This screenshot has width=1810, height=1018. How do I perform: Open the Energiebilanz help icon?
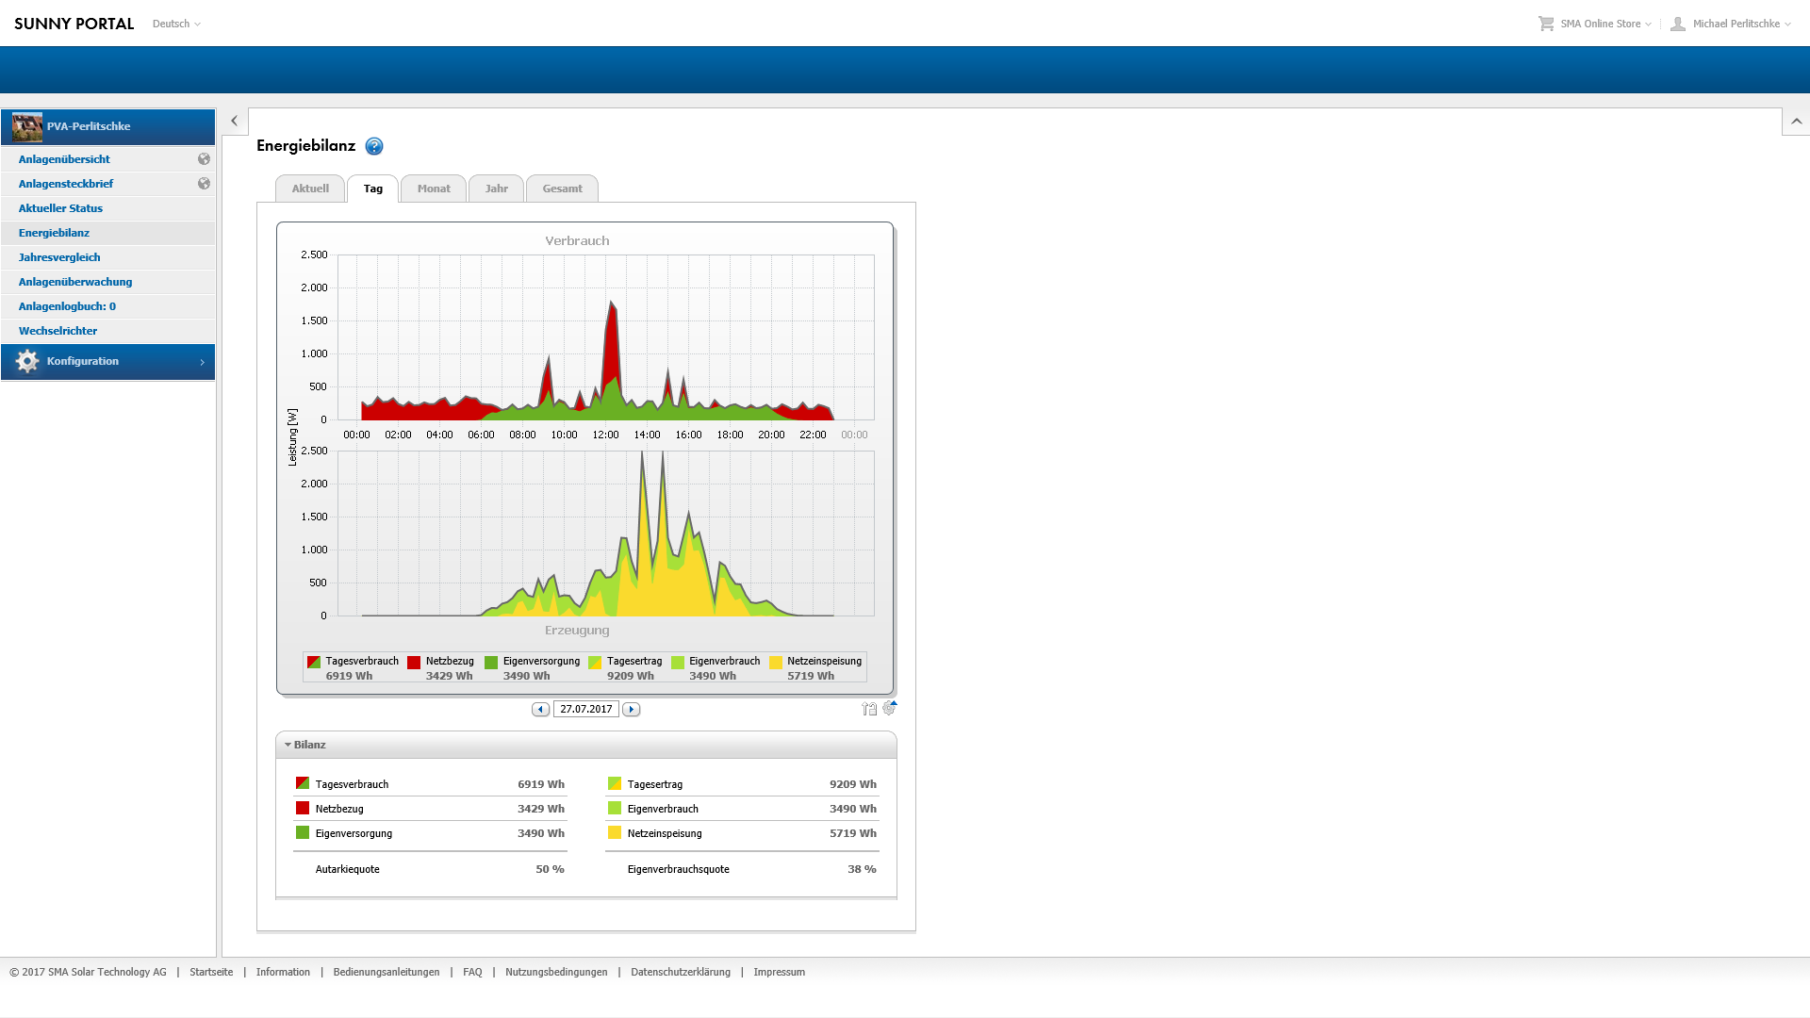tap(374, 146)
